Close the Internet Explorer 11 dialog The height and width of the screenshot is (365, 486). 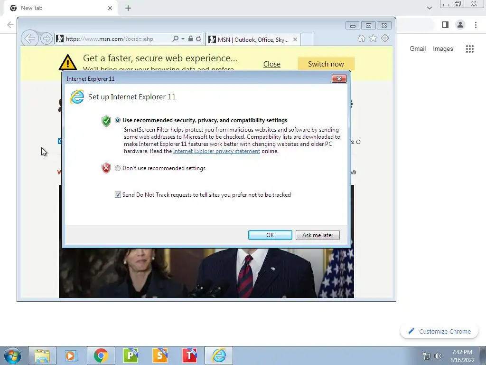point(339,78)
